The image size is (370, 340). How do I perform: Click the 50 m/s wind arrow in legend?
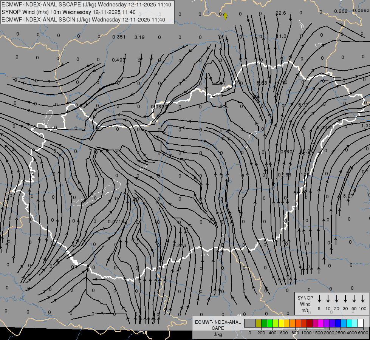(354, 298)
